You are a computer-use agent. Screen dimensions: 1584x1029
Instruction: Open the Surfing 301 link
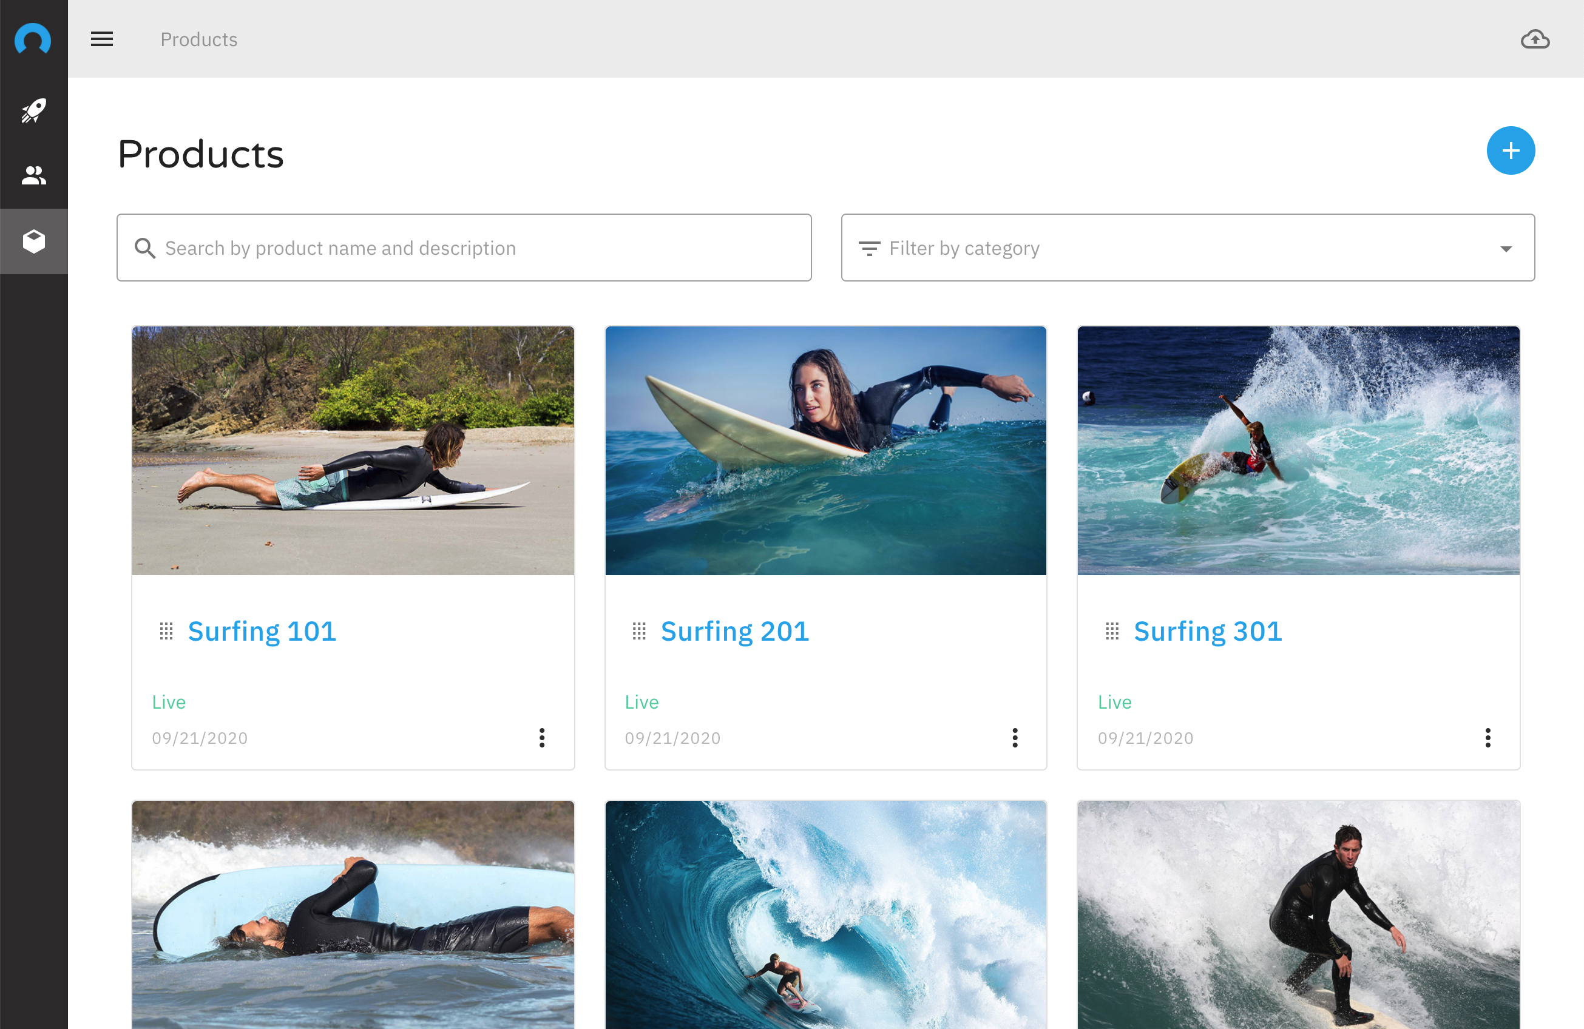1207,631
